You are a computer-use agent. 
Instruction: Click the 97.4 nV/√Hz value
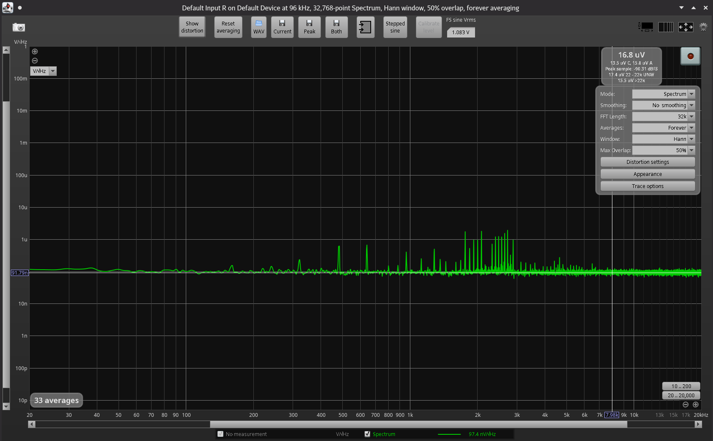(482, 434)
